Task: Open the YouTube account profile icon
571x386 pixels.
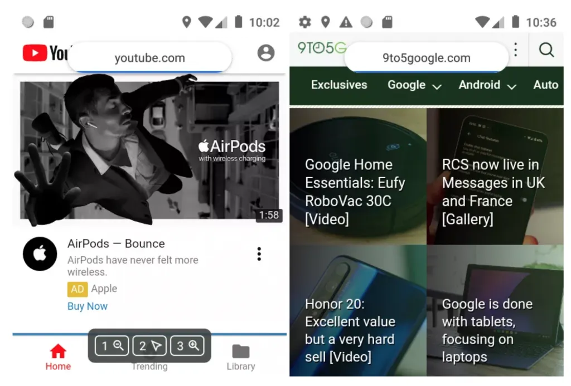Action: pos(266,53)
